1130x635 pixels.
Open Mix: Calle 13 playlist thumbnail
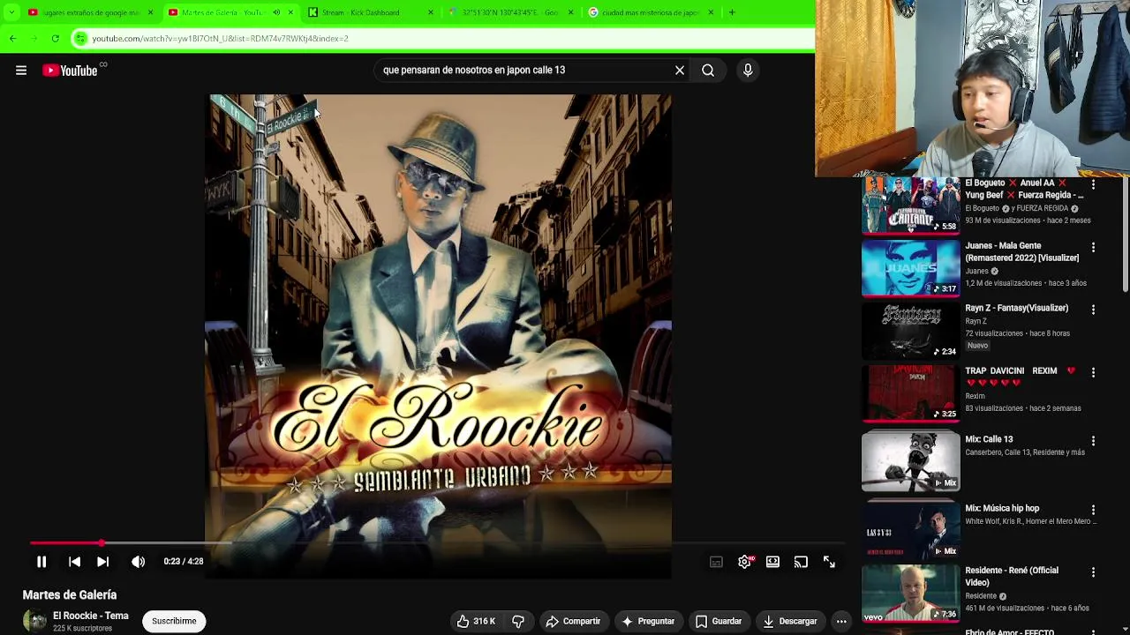pyautogui.click(x=910, y=461)
